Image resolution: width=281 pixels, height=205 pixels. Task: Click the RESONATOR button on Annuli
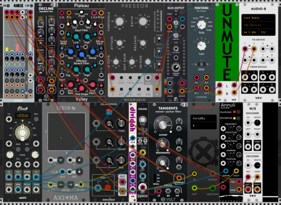tap(238, 118)
